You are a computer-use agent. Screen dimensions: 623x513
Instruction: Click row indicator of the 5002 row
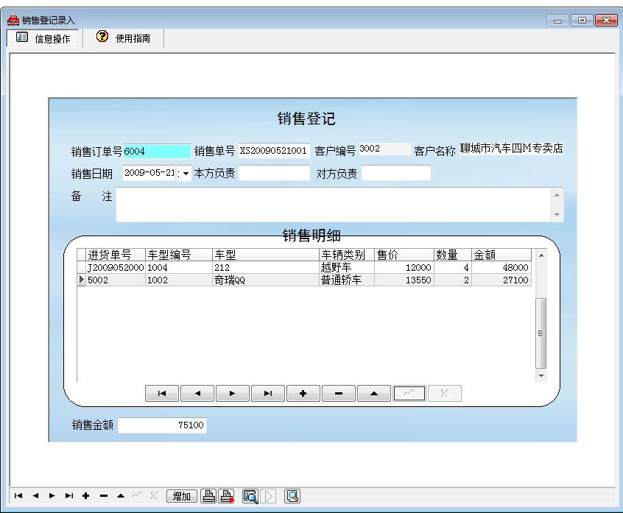(82, 280)
